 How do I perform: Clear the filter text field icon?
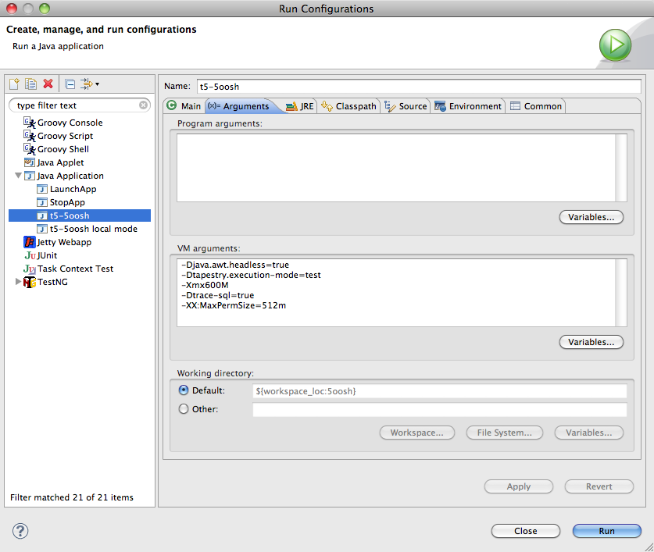click(x=144, y=105)
